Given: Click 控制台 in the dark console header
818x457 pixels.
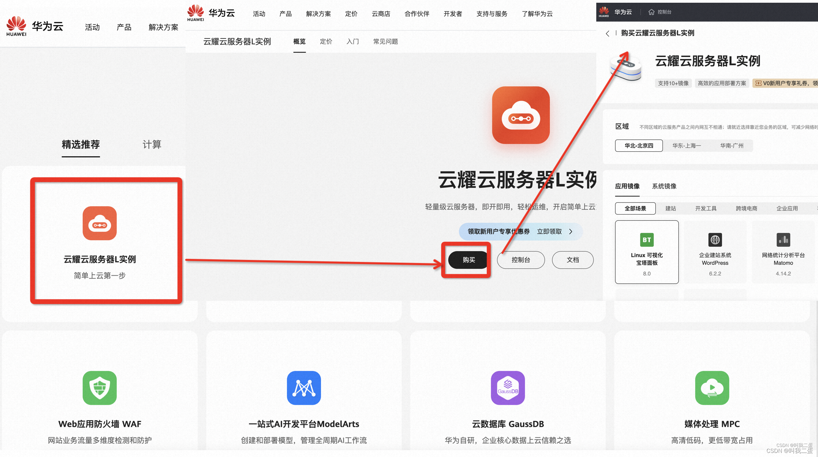Looking at the screenshot, I should tap(664, 12).
